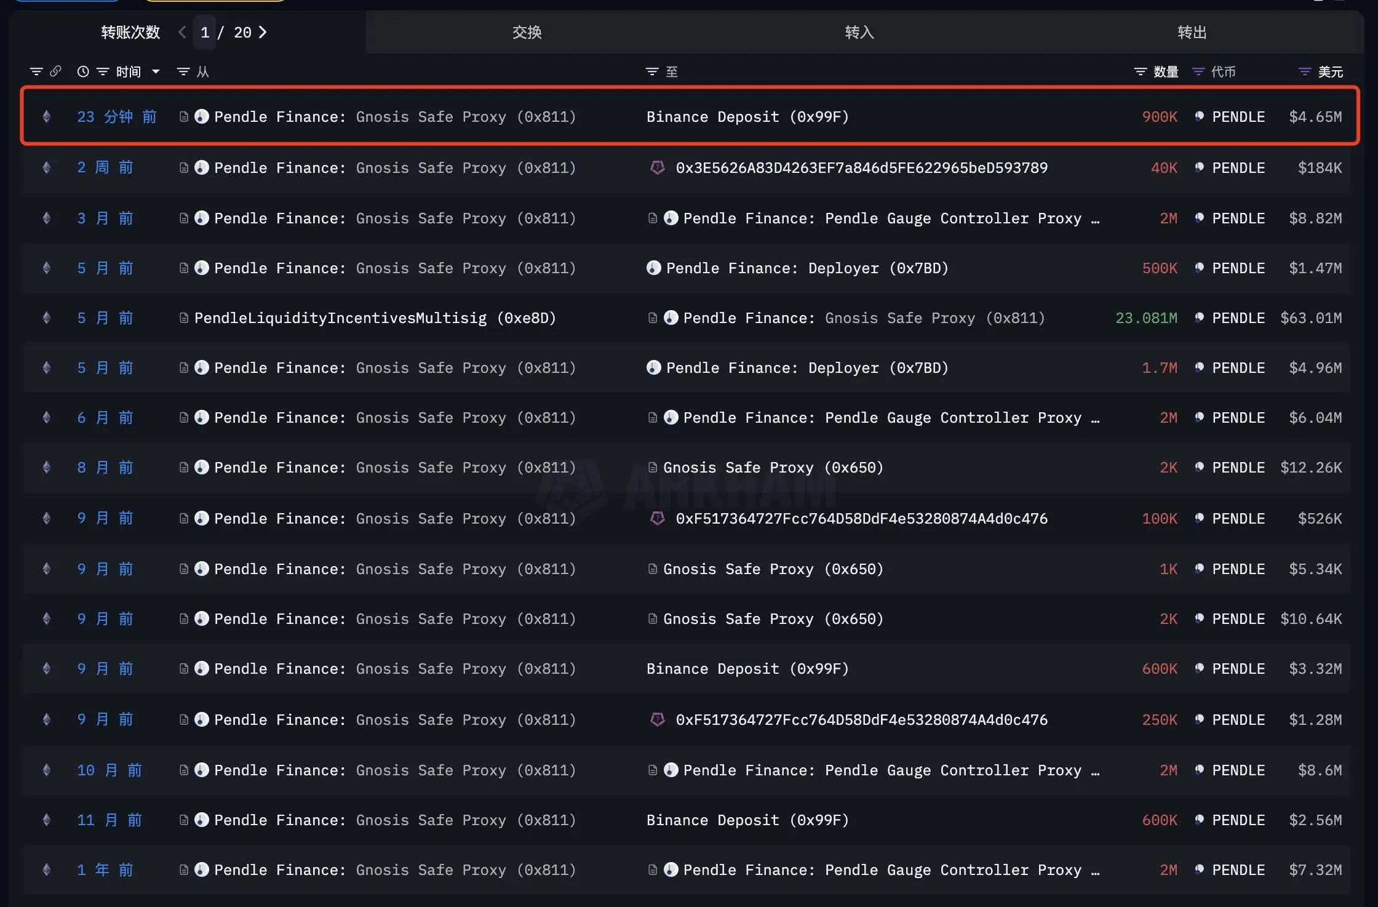The height and width of the screenshot is (907, 1378).
Task: Go to next page of transfers
Action: point(263,32)
